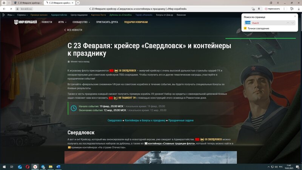The height and width of the screenshot is (170, 302).
Task: Go back using the browser back arrow
Action: [4, 9]
